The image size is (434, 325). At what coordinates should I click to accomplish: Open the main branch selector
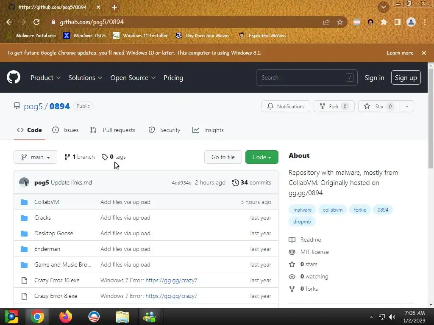coord(36,157)
